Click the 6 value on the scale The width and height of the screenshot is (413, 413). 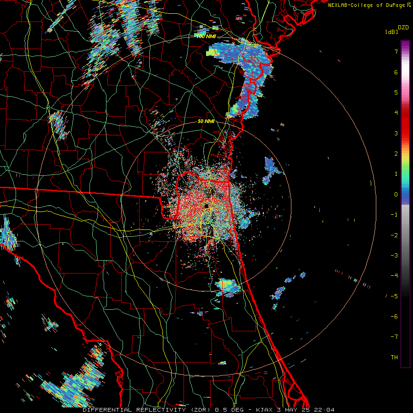pos(396,72)
